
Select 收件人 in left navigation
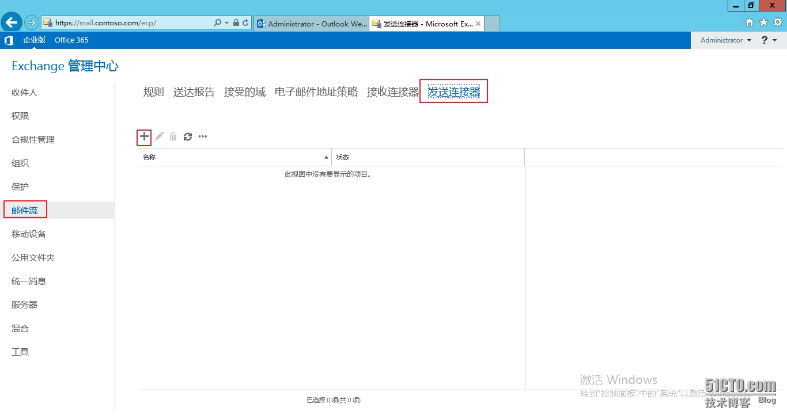pos(25,93)
